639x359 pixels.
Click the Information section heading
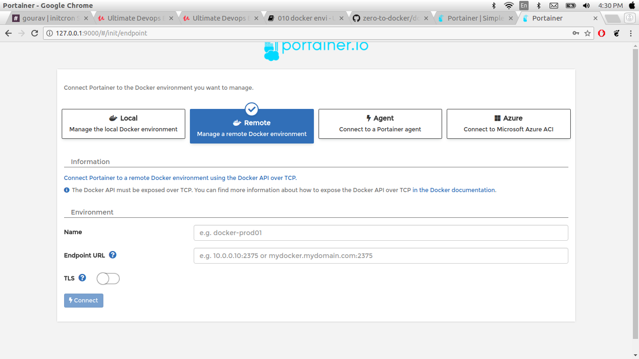click(90, 162)
